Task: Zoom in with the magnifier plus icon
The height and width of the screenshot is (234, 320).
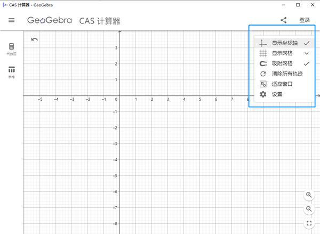Action: [x=309, y=195]
